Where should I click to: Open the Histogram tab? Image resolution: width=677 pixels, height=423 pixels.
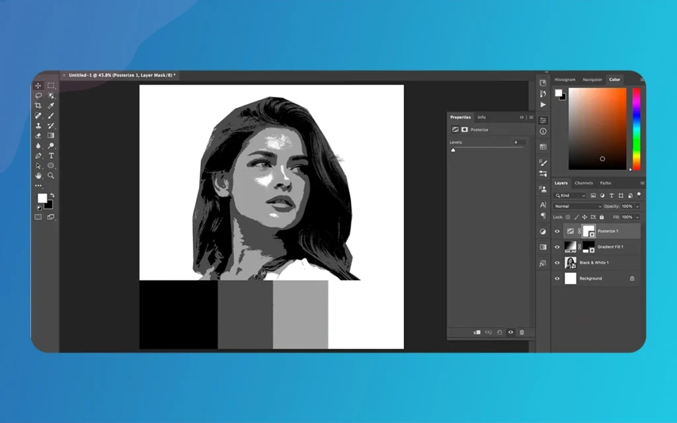coord(565,80)
